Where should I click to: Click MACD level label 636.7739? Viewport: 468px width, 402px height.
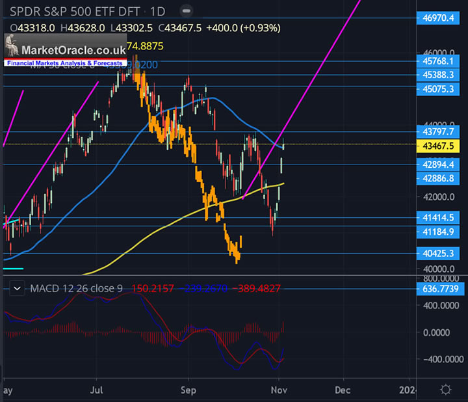[440, 289]
